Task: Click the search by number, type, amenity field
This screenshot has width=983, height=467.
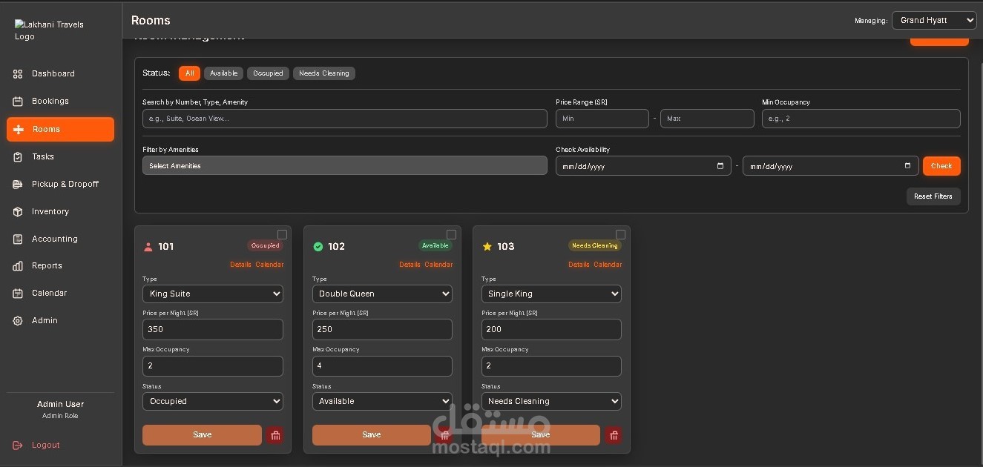Action: point(345,119)
